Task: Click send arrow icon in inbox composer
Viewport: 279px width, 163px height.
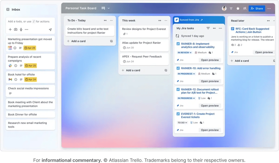Action: [50, 30]
